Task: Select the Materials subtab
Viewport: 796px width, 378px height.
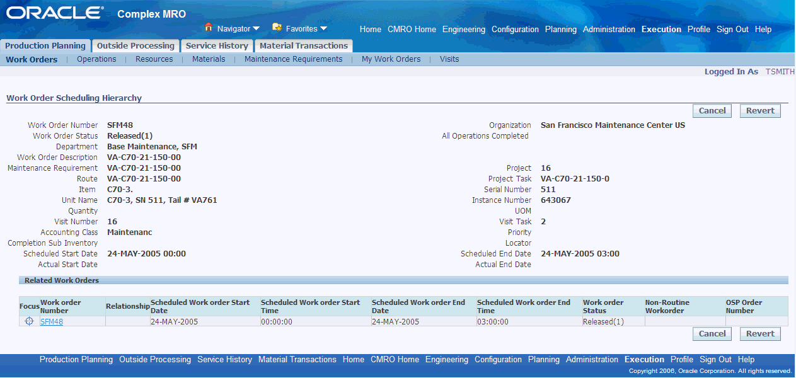Action: 209,59
